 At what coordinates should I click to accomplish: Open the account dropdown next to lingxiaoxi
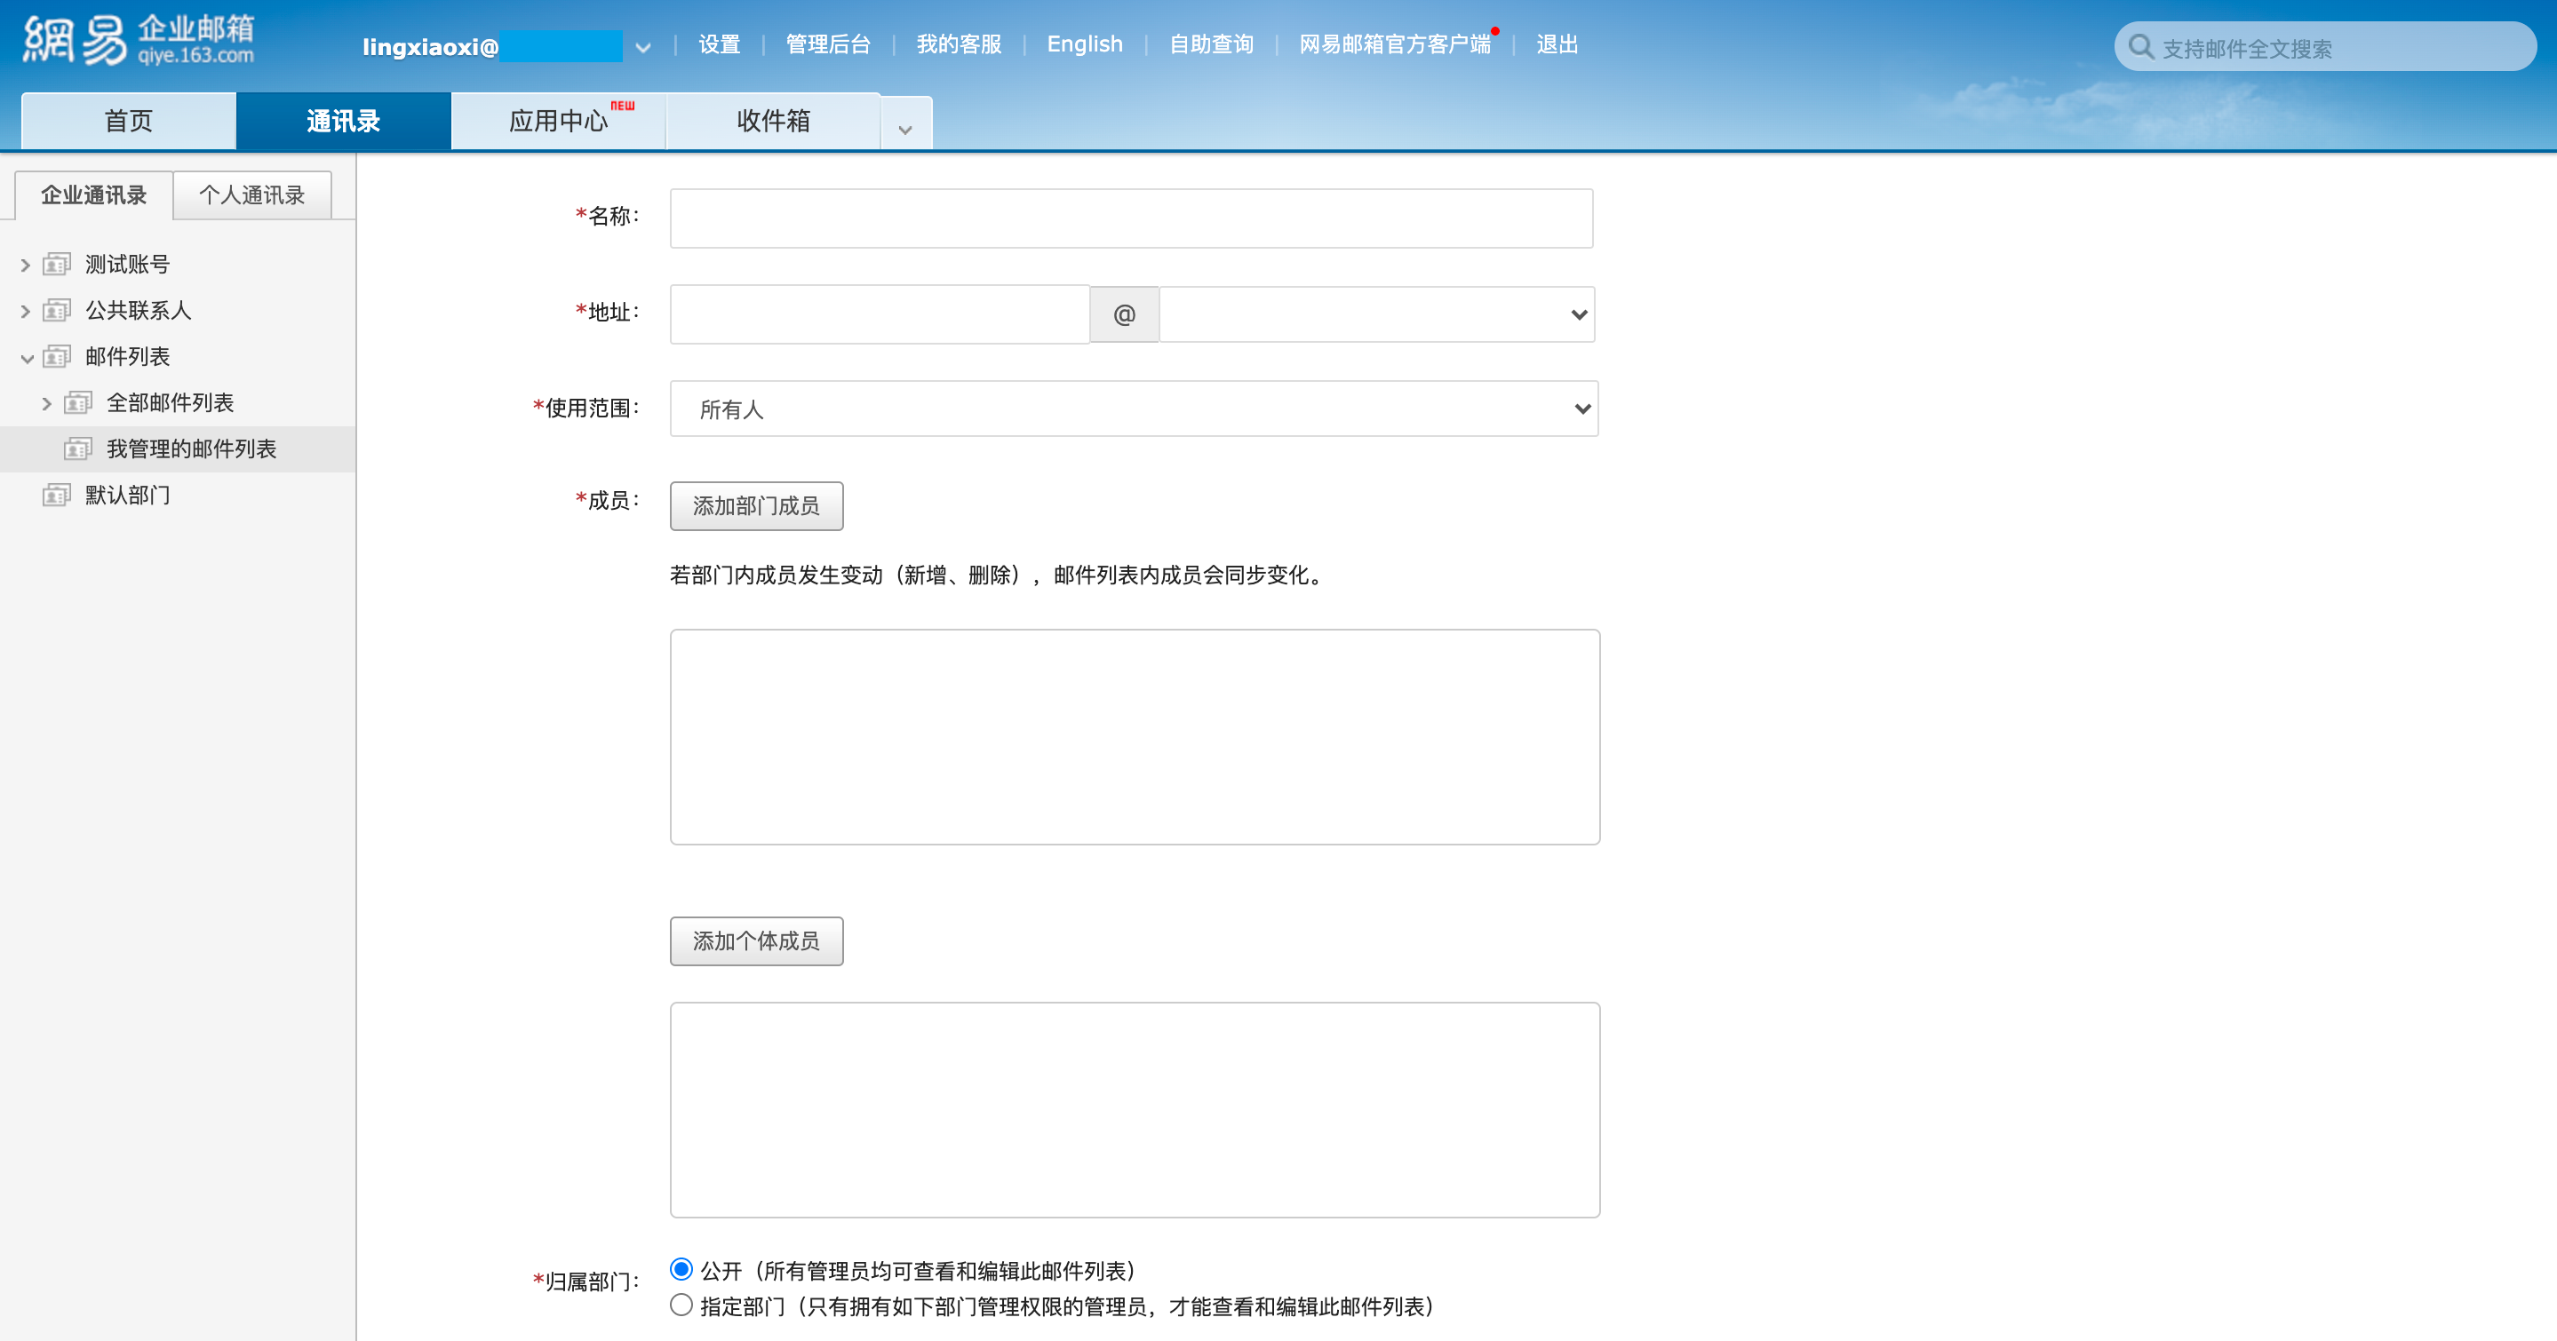point(643,46)
